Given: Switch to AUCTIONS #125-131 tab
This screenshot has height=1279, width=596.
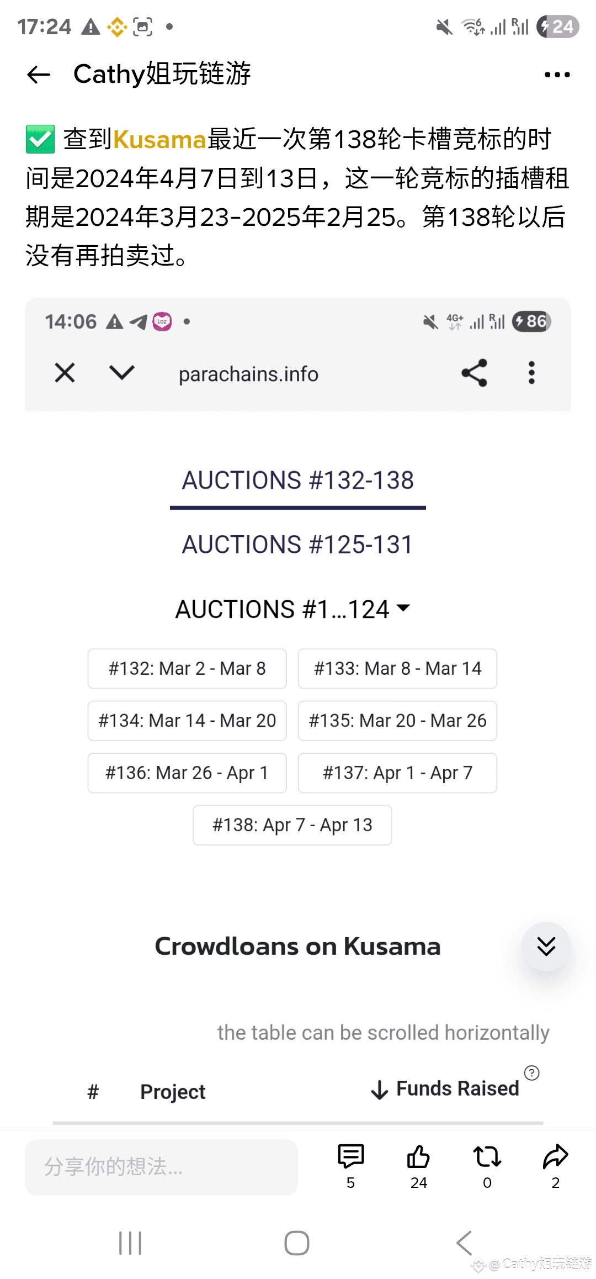Looking at the screenshot, I should point(298,545).
